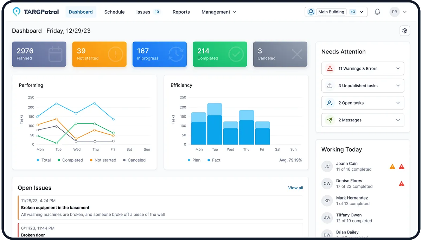The width and height of the screenshot is (422, 240).
Task: Click the green paper-plane Messages icon
Action: [330, 120]
